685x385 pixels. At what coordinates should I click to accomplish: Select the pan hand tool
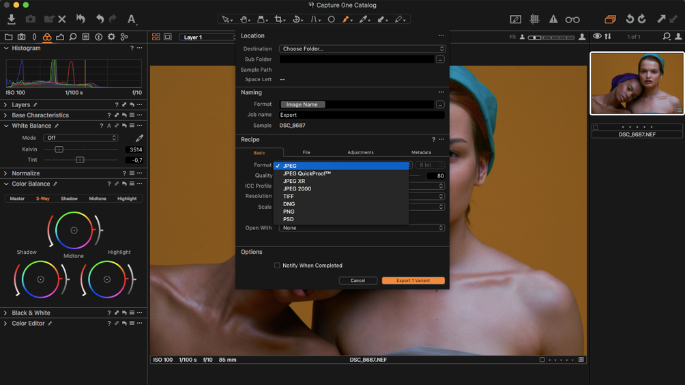point(244,19)
